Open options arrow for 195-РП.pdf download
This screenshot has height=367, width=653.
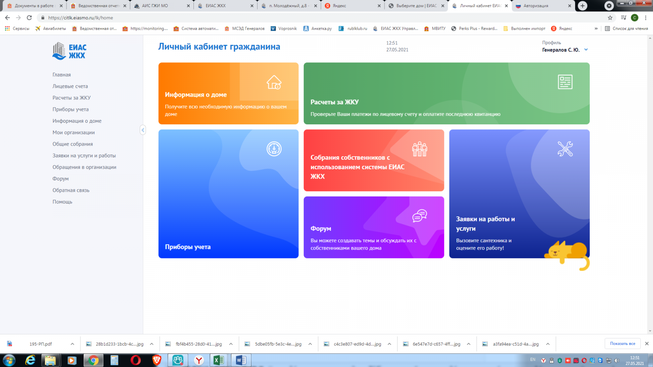(72, 344)
